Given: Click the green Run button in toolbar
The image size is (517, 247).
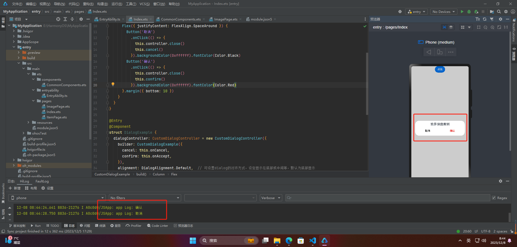Looking at the screenshot, I should pyautogui.click(x=462, y=12).
